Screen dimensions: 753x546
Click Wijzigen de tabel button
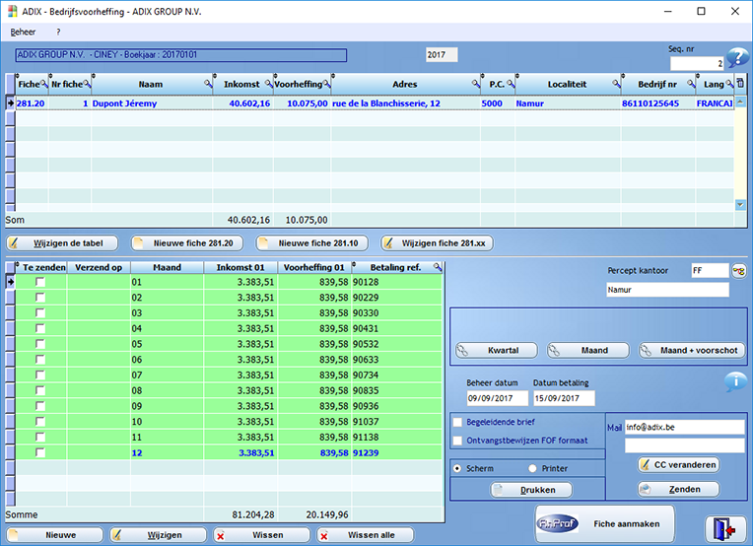click(x=62, y=243)
